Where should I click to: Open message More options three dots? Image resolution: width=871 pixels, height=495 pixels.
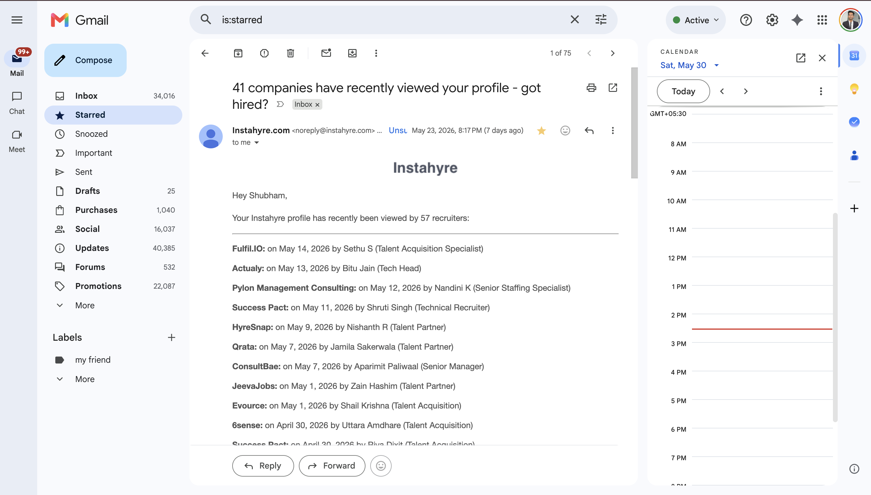613,131
